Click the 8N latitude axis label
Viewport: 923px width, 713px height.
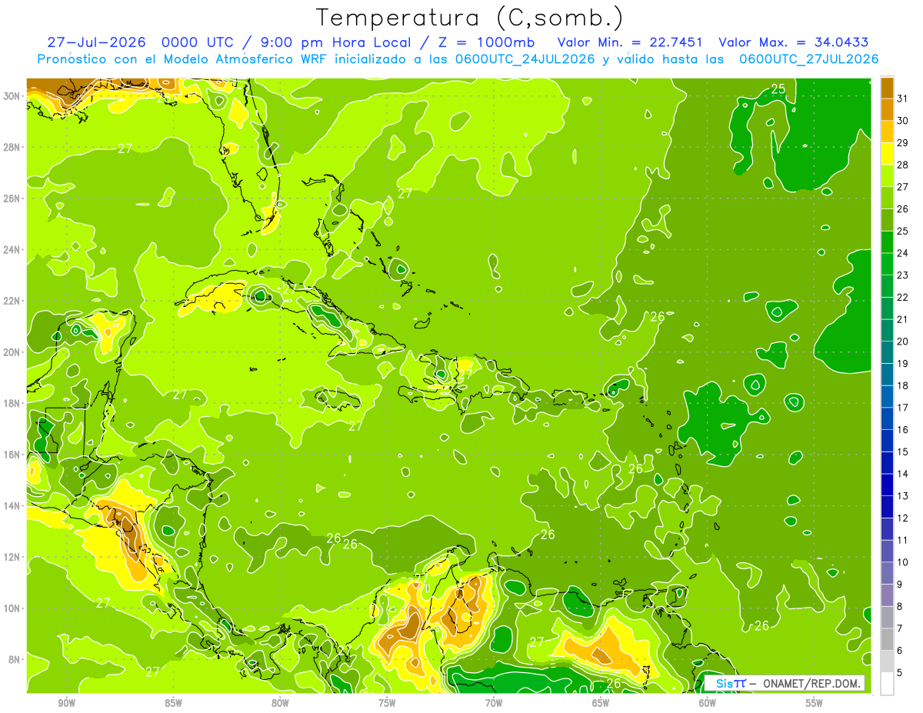click(x=15, y=659)
